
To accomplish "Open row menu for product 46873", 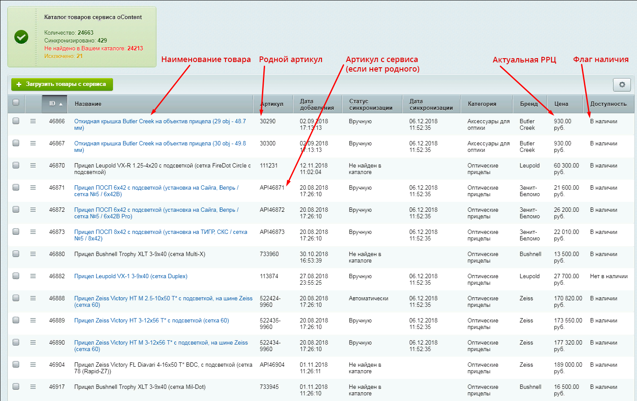I will pyautogui.click(x=33, y=232).
